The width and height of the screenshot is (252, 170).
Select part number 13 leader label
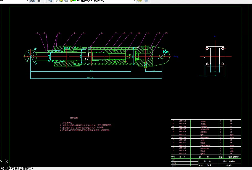coord(166,33)
